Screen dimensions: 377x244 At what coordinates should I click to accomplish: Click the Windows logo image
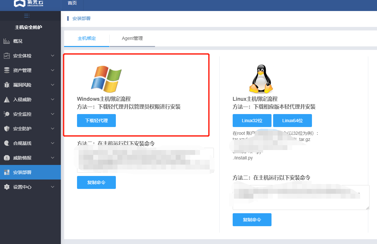click(106, 79)
